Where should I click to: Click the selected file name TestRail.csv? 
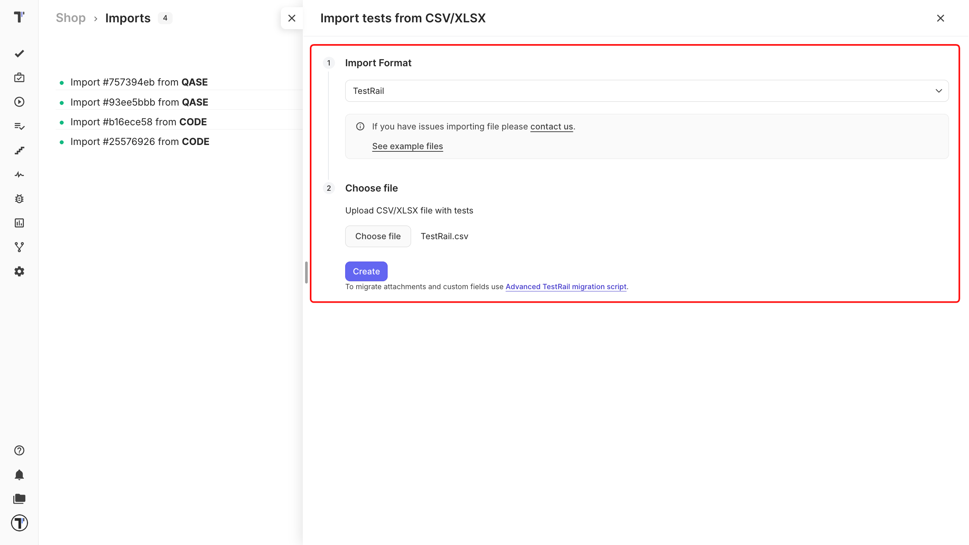click(x=444, y=236)
